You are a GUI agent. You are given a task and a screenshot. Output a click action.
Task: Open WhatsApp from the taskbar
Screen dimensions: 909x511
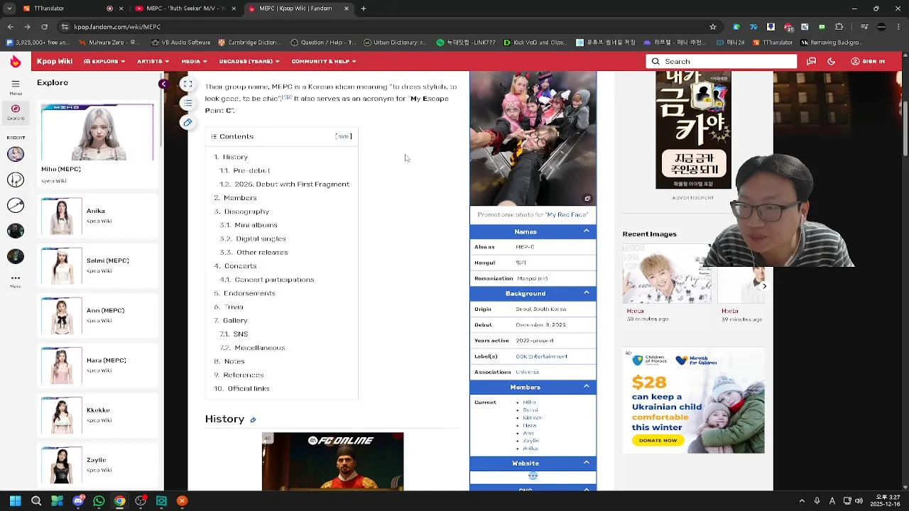[99, 501]
